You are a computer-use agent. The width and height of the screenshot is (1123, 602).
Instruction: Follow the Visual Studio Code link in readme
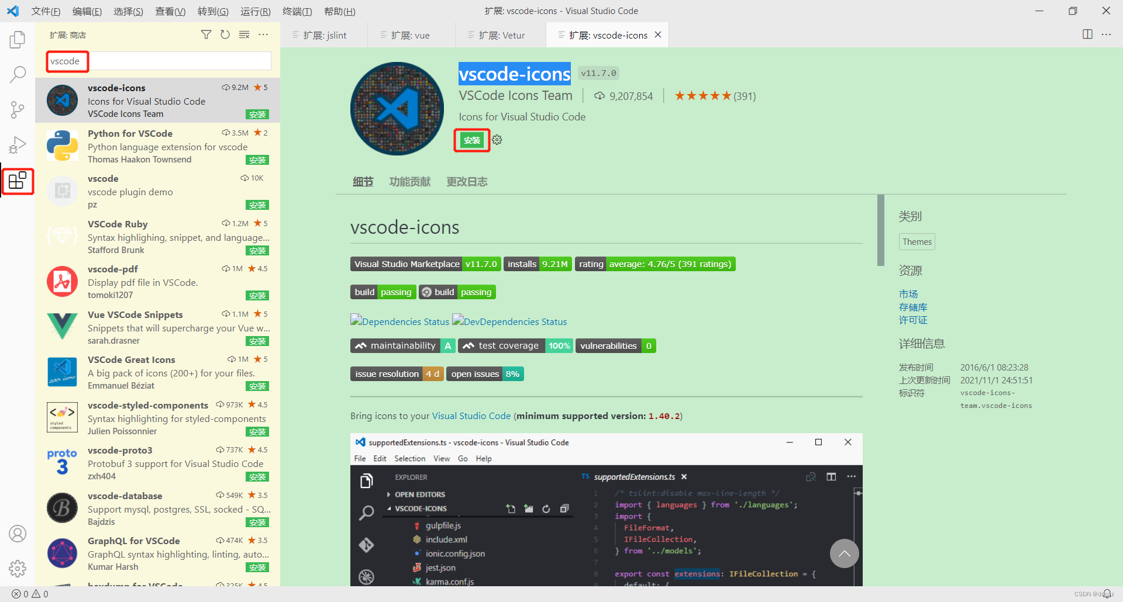(x=471, y=416)
